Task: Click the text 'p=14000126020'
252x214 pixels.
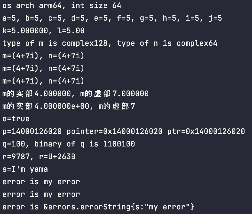Action: (x=32, y=131)
